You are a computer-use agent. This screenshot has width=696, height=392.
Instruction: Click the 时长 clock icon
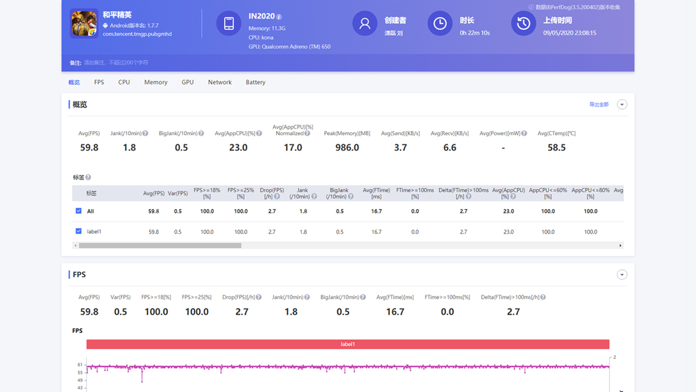440,23
